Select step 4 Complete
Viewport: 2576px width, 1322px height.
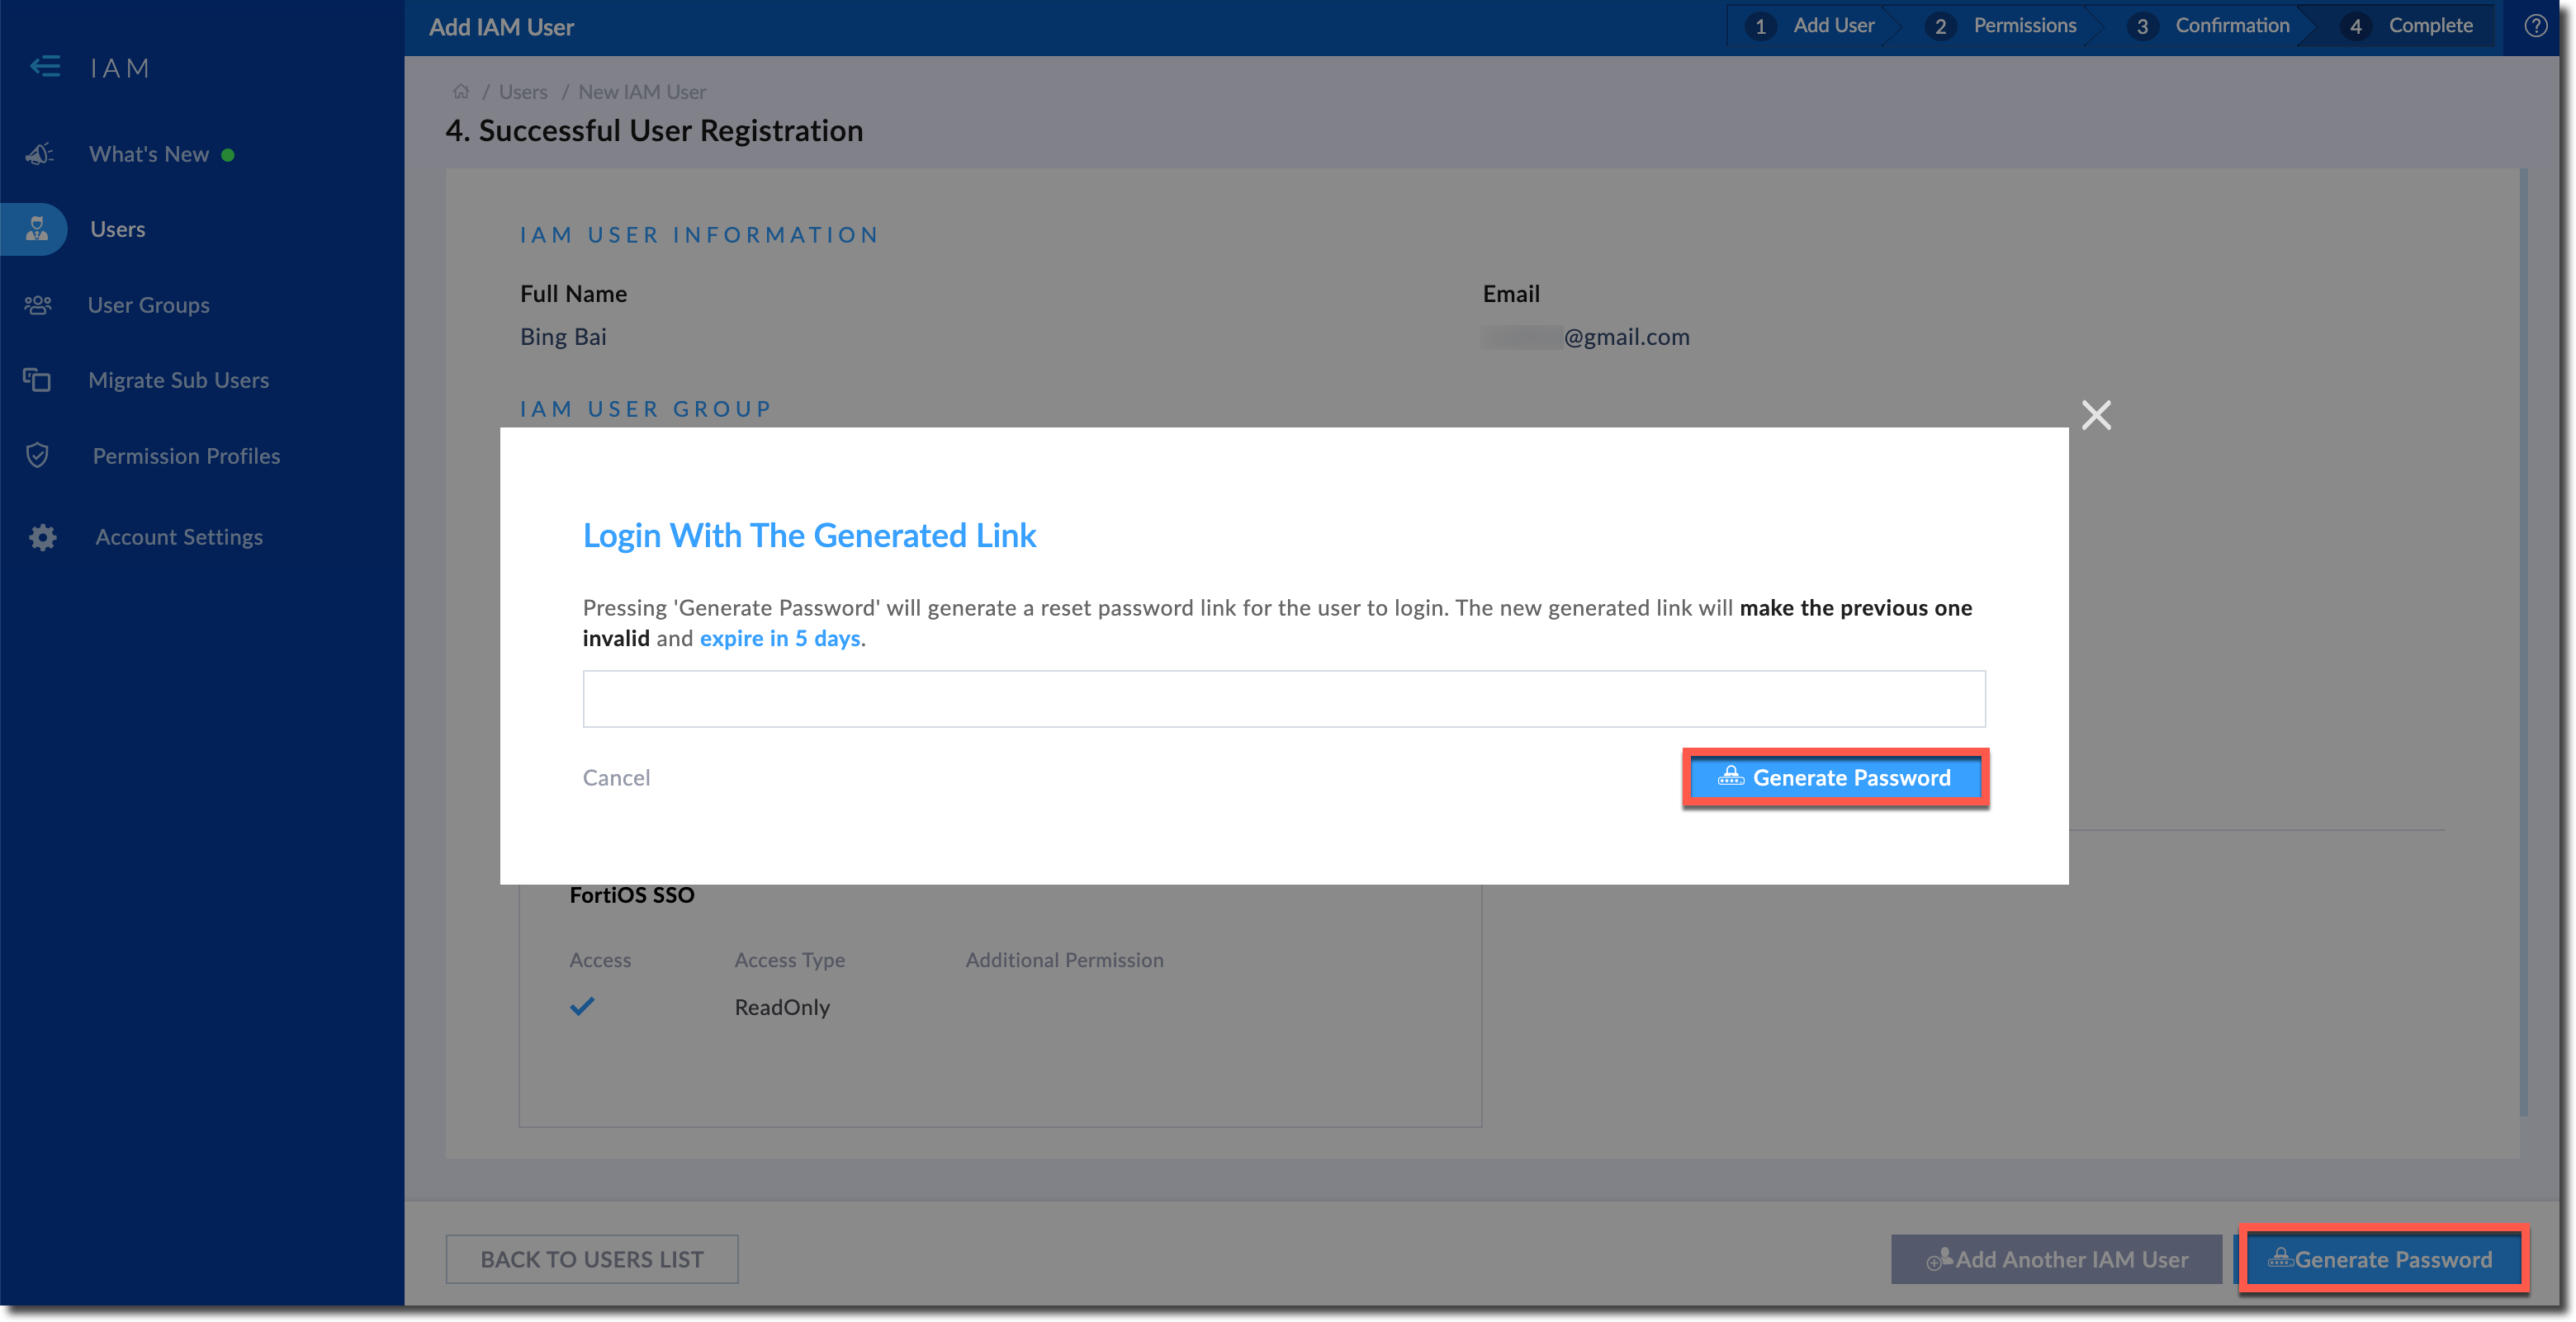click(x=2410, y=26)
